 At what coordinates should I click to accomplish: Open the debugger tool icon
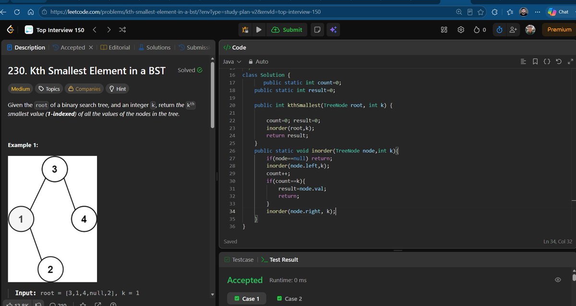pyautogui.click(x=245, y=30)
